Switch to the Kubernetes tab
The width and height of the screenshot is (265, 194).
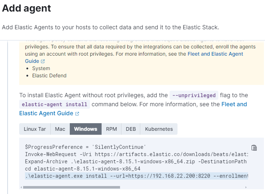coord(159,129)
